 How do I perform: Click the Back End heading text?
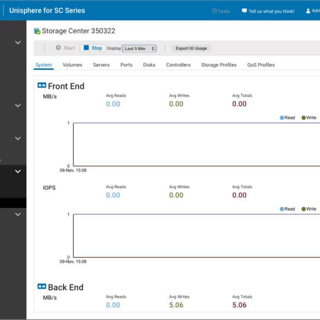66,287
